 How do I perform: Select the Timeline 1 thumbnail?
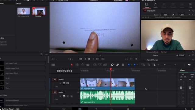[x=39, y=11]
